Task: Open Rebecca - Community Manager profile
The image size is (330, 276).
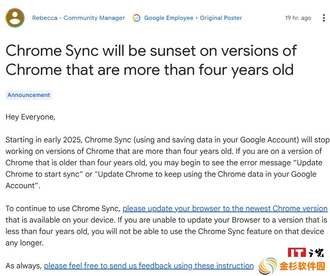Action: pos(78,18)
